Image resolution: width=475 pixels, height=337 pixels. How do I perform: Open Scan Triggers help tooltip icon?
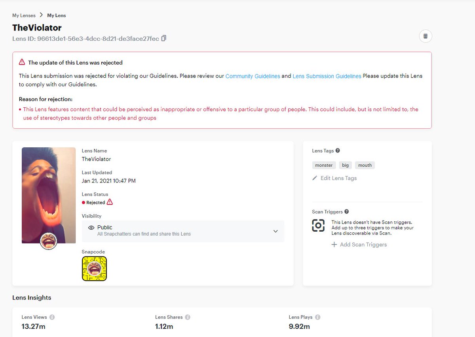pyautogui.click(x=347, y=211)
